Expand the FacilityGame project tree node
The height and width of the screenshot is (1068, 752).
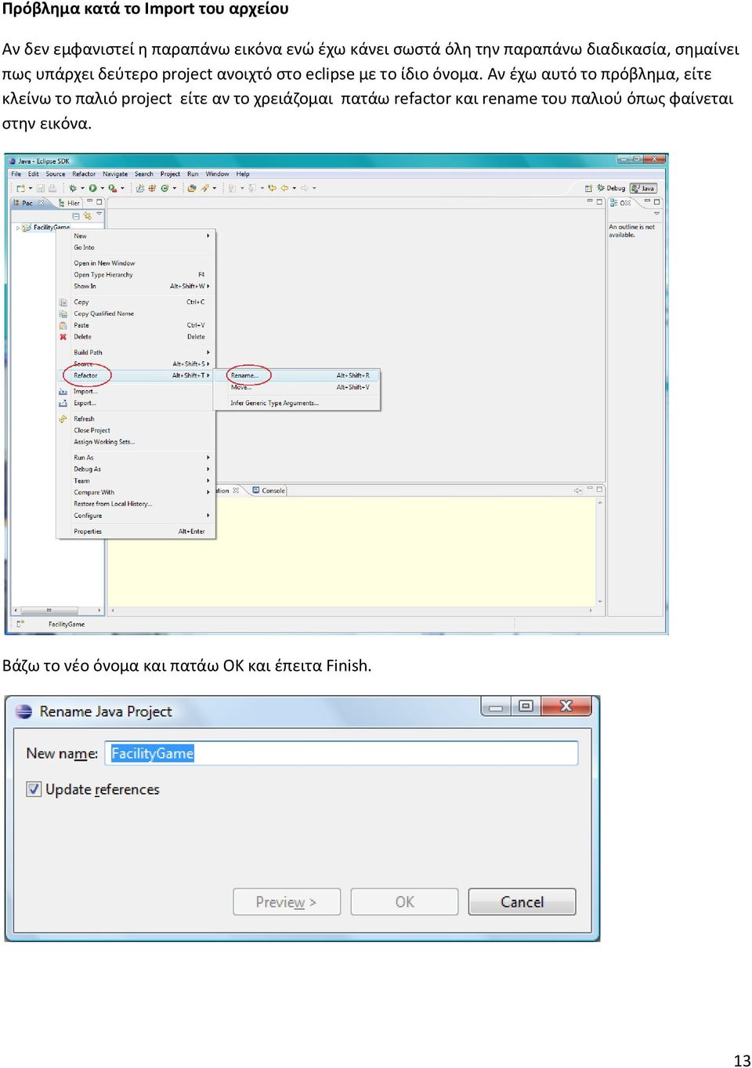point(17,227)
